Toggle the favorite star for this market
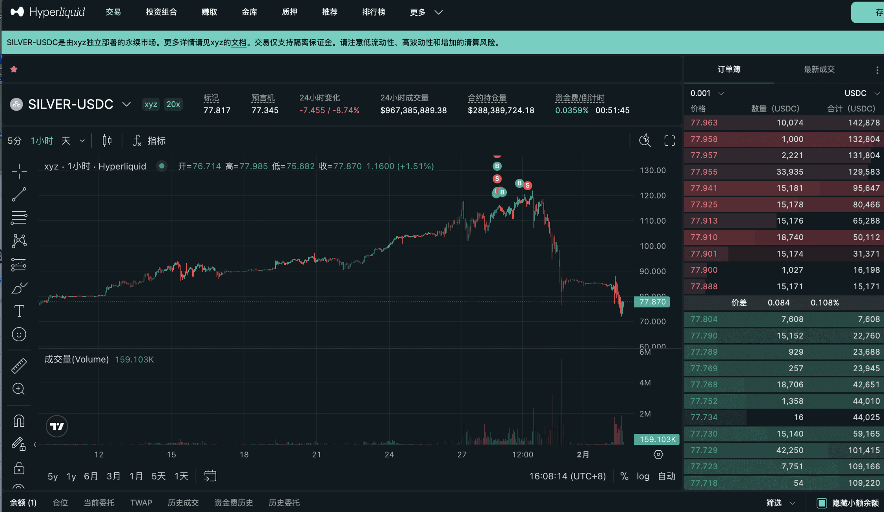 tap(14, 69)
